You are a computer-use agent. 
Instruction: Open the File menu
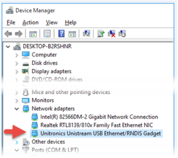tap(11, 23)
